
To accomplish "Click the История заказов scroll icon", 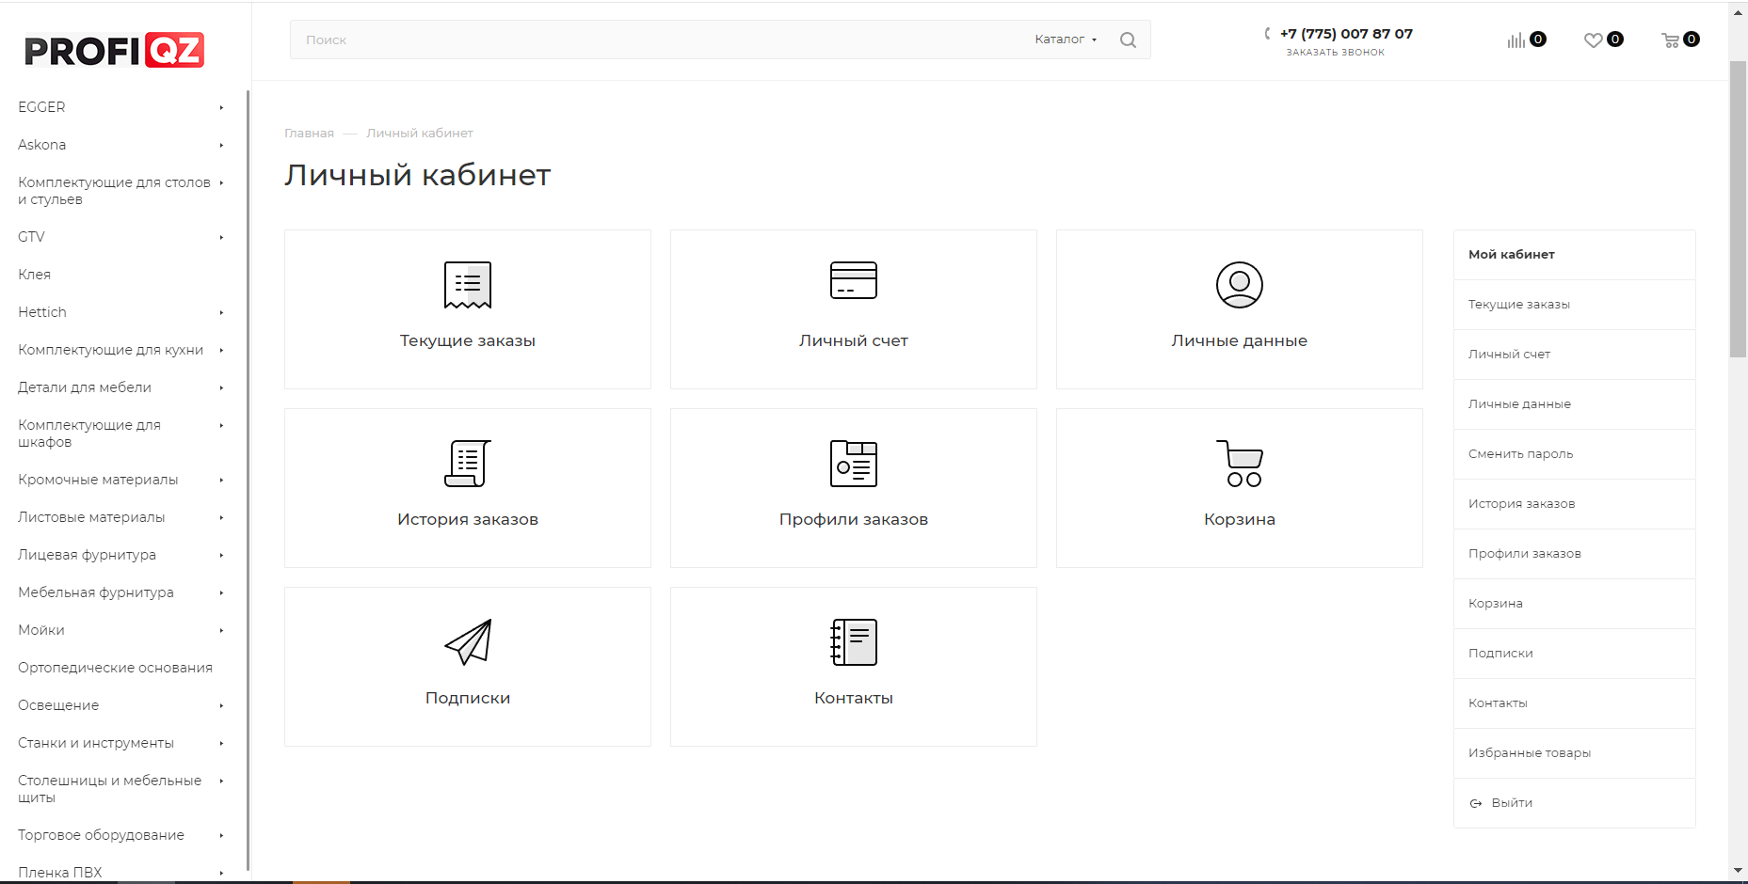I will (x=468, y=464).
